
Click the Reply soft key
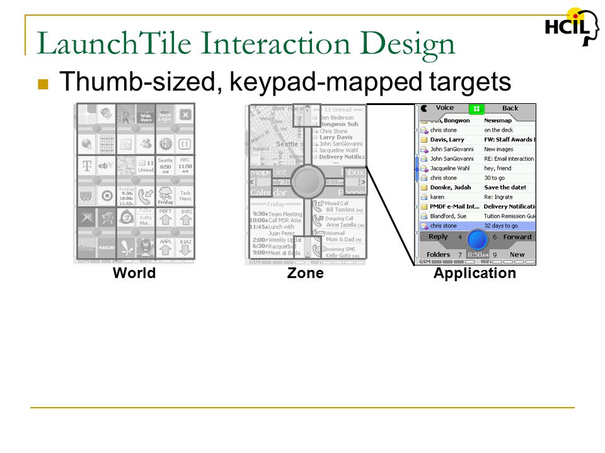pyautogui.click(x=438, y=237)
